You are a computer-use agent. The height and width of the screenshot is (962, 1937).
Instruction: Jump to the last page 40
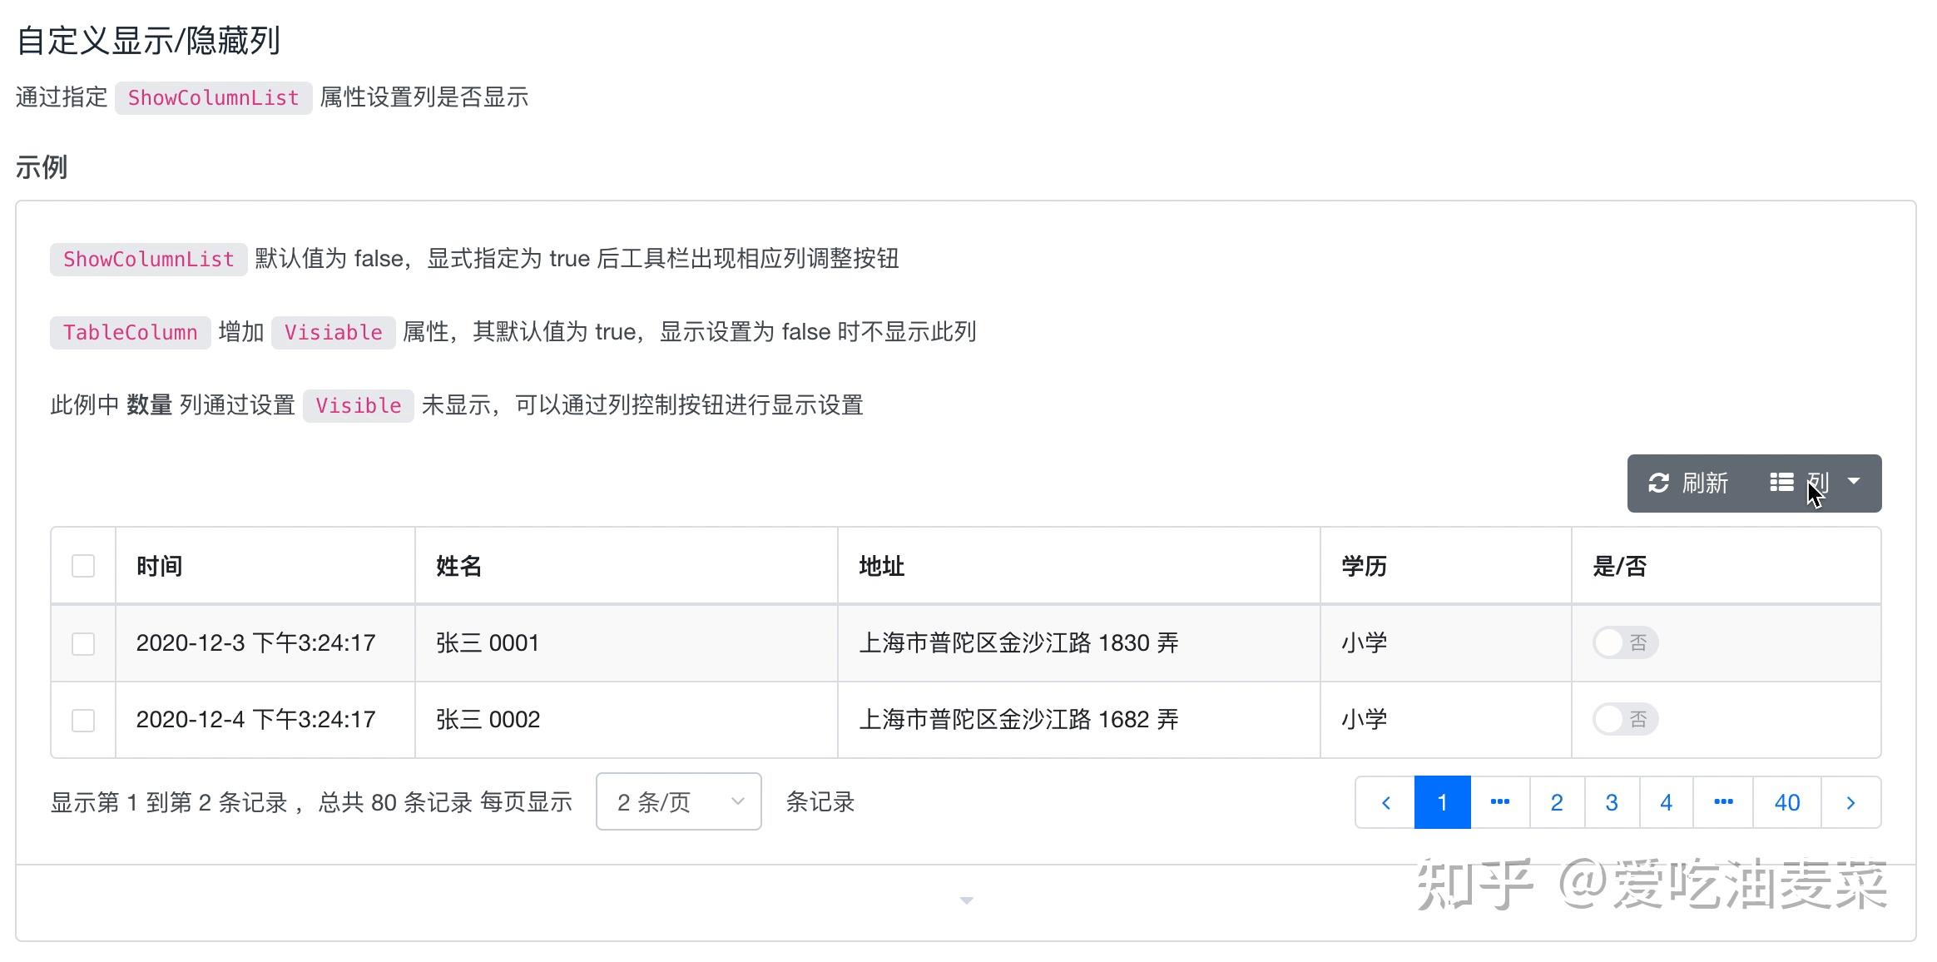click(x=1786, y=801)
